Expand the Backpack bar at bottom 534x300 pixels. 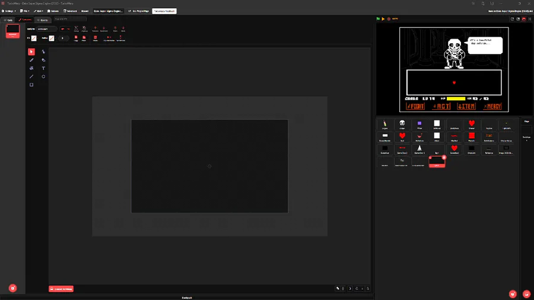click(187, 298)
